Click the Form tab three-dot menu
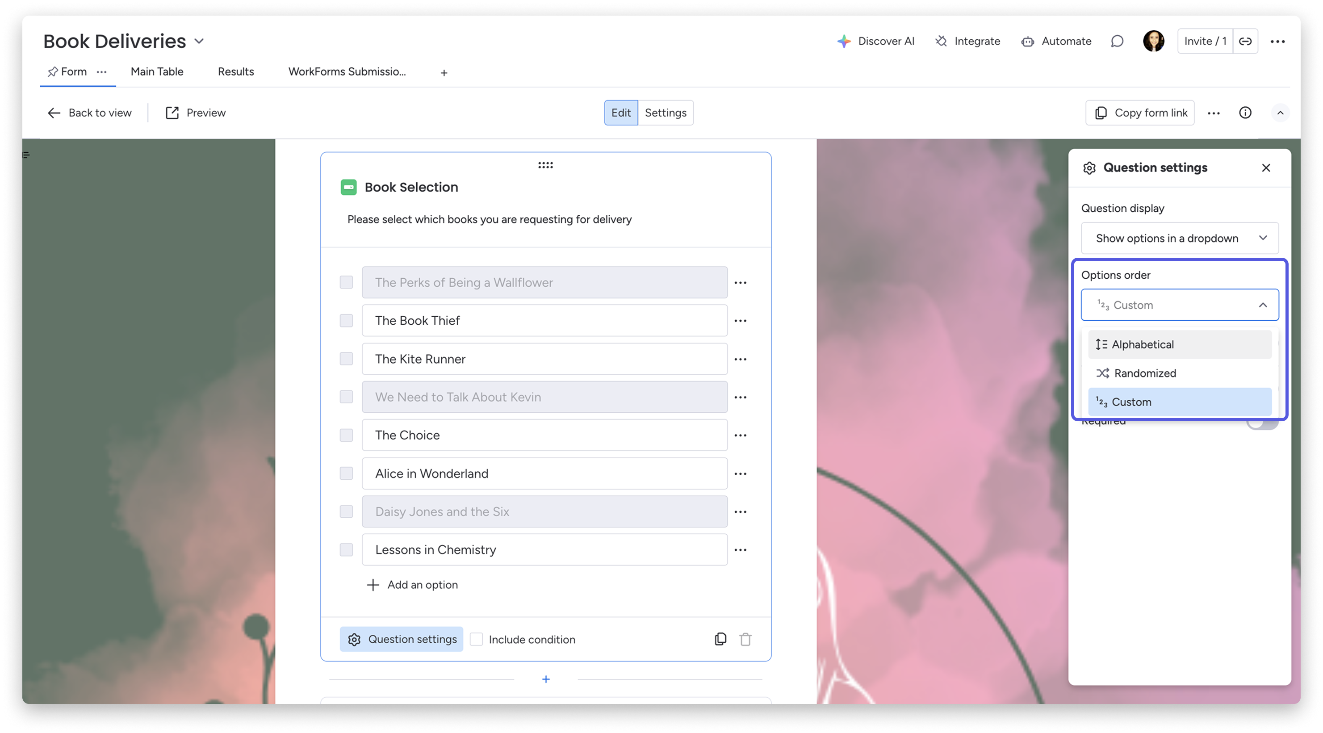 pos(102,72)
